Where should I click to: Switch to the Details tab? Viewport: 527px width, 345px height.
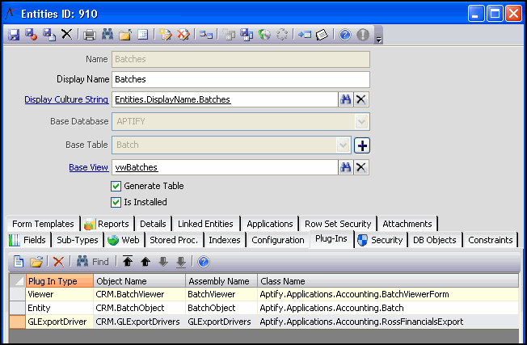click(153, 224)
